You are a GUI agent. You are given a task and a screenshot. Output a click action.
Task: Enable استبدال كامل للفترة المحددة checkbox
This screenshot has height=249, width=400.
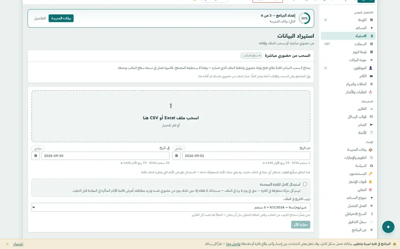click(x=305, y=184)
